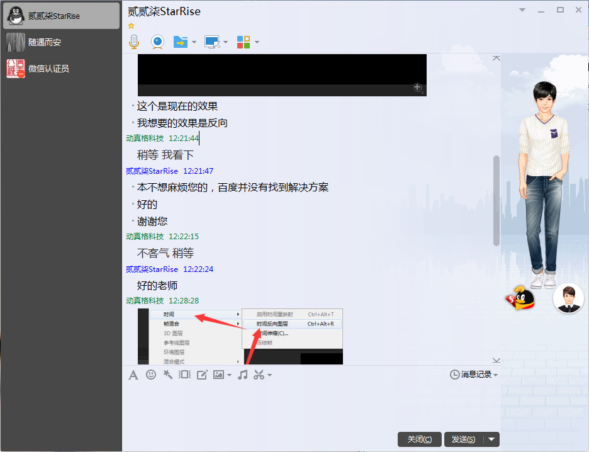The image size is (589, 452).
Task: Click sender 动真格科技 at 12:21:44
Action: [x=145, y=138]
